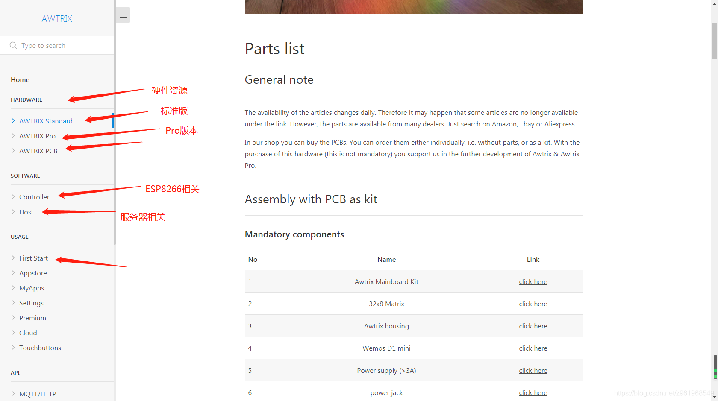Open the Appstore page
The width and height of the screenshot is (718, 401).
(33, 273)
